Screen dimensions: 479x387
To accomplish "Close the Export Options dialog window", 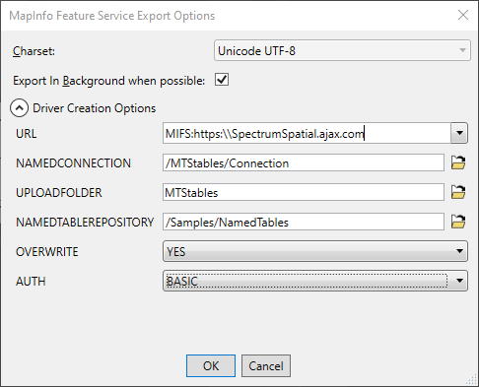I will pyautogui.click(x=463, y=15).
